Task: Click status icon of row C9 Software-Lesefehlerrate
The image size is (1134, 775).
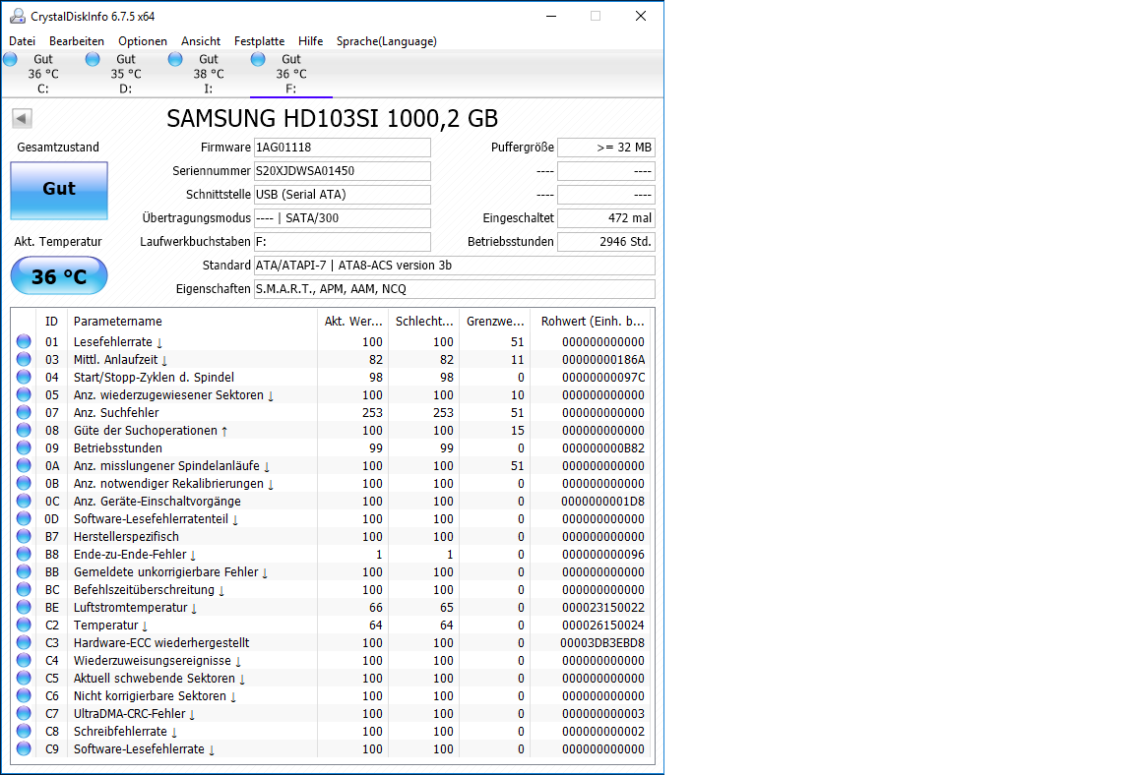Action: coord(24,748)
